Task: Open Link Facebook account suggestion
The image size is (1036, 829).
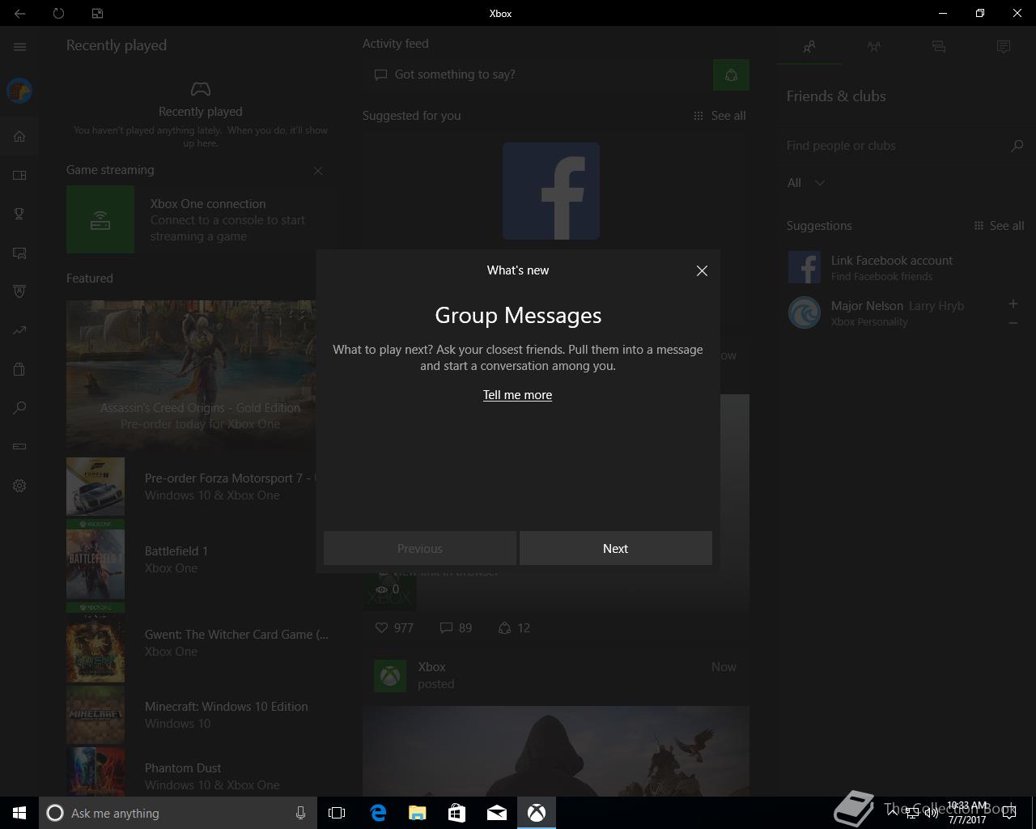Action: click(x=906, y=267)
